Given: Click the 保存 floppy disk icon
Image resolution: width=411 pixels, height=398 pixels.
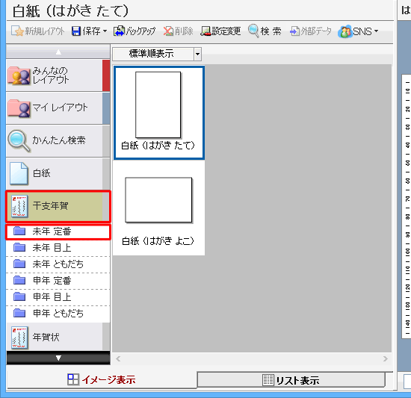Looking at the screenshot, I should [x=76, y=31].
